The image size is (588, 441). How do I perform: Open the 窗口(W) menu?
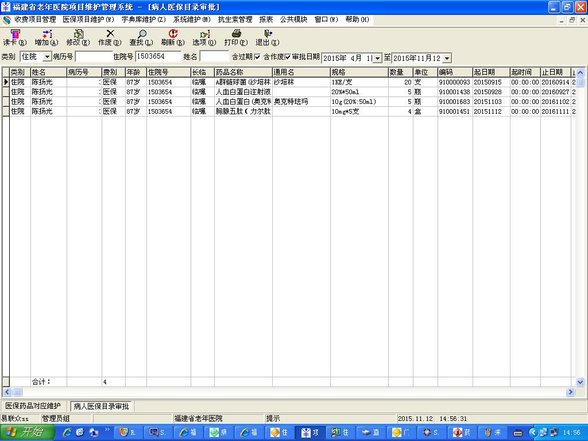(x=326, y=20)
